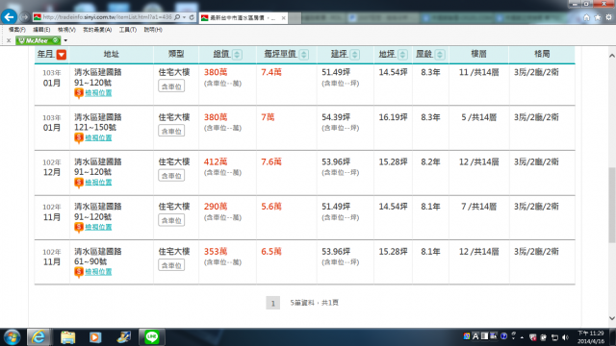Screen dimensions: 616x346
Task: Open the 檔案(F) menu
Action: (x=17, y=30)
